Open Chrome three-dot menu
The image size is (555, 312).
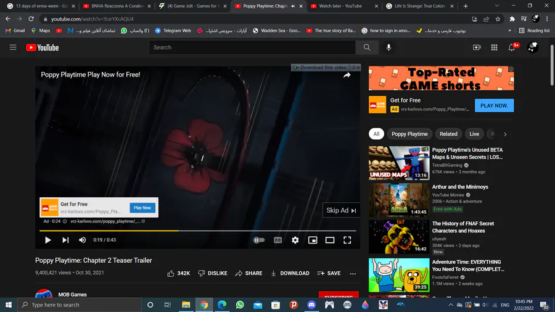547,19
